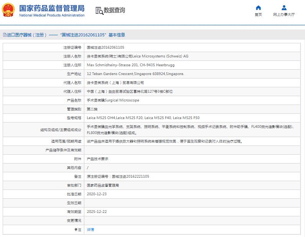Open the 数据查询 search icon
Image resolution: width=305 pixels, height=237 pixels.
99,11
